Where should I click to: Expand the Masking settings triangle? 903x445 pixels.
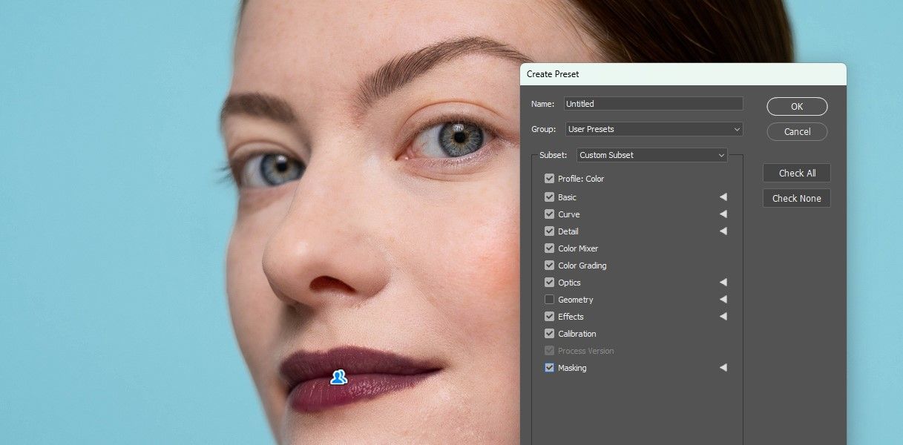tap(723, 368)
